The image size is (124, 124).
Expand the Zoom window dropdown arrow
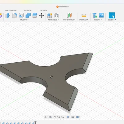pos(65,117)
